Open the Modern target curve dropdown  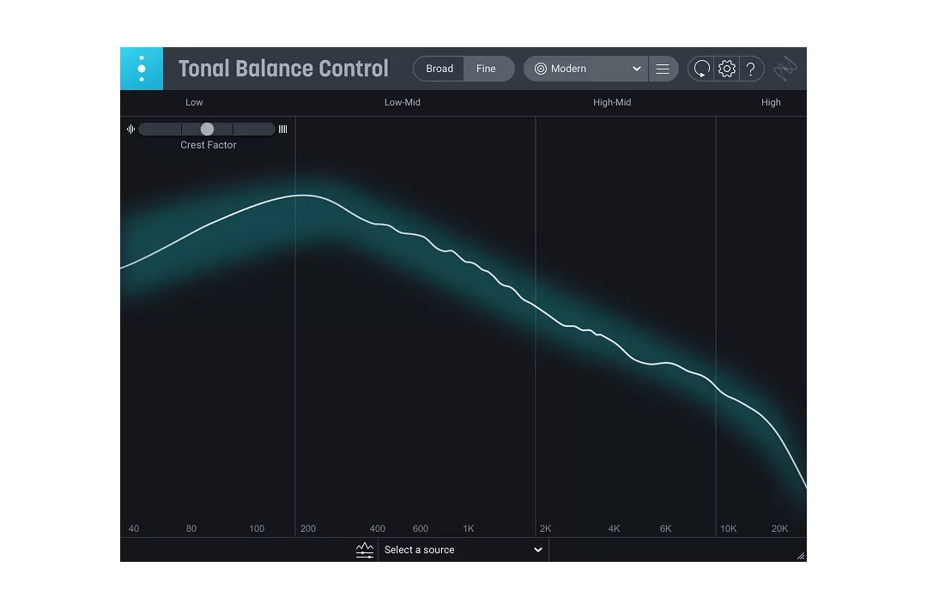pyautogui.click(x=587, y=69)
